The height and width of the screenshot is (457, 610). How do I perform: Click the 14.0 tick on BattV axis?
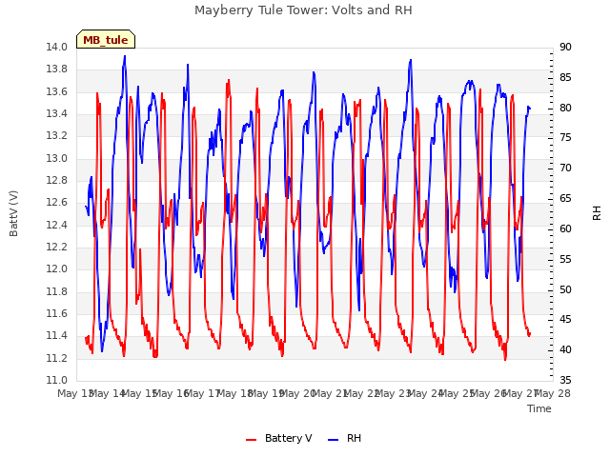56,48
